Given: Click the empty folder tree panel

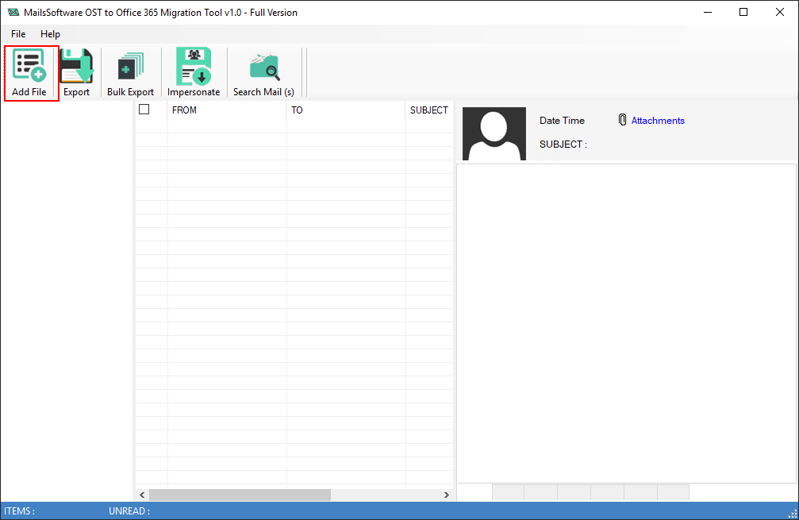Looking at the screenshot, I should click(67, 302).
